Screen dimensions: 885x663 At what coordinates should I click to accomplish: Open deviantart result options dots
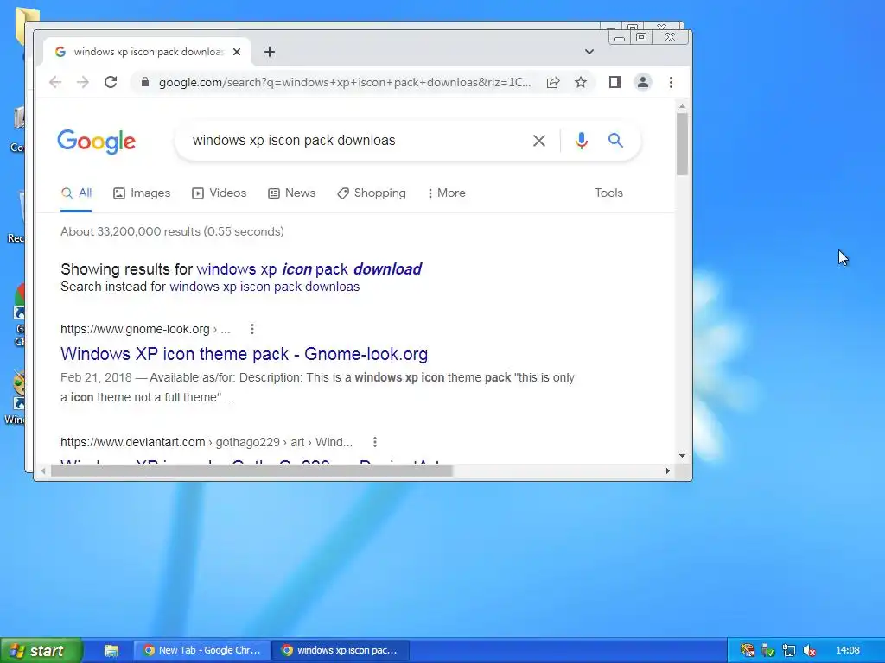375,442
